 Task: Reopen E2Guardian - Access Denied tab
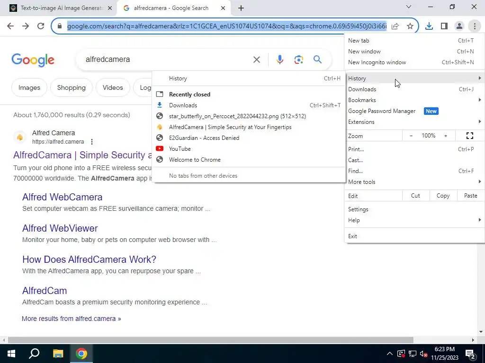[x=249, y=138]
